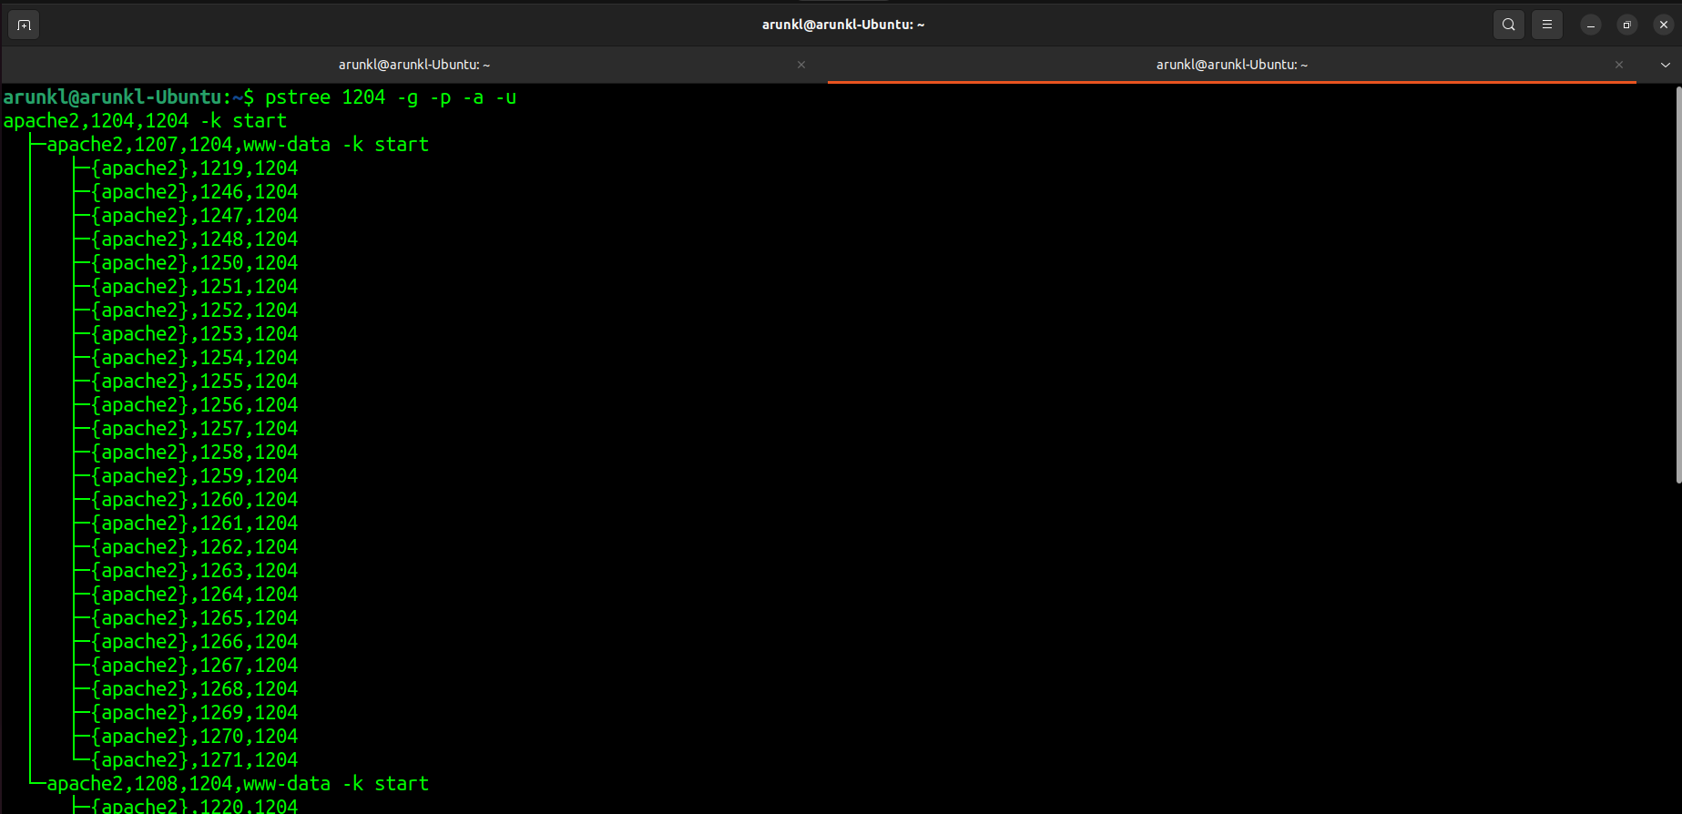
Task: Click the terminal vertical scrollbar
Action: click(1678, 284)
